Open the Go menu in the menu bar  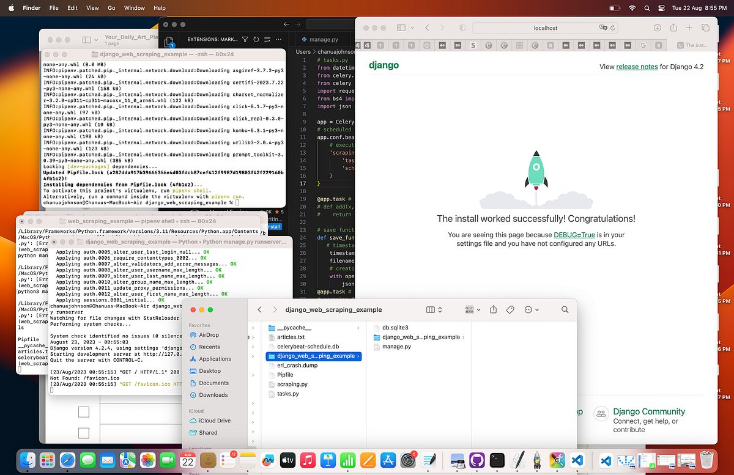click(x=111, y=8)
